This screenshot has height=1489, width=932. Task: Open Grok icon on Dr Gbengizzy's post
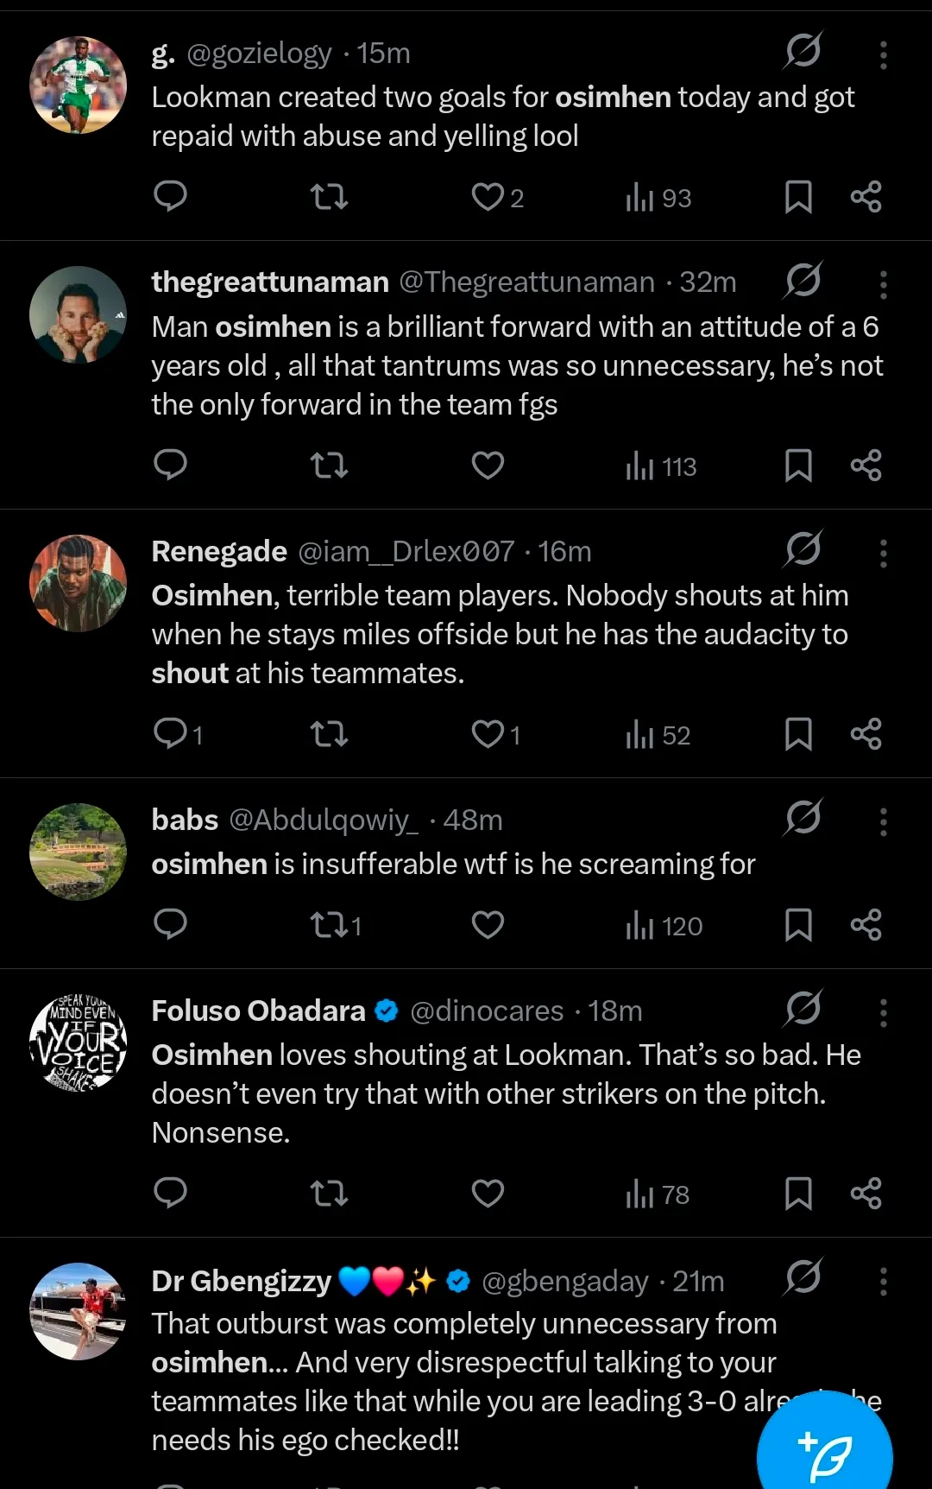coord(803,1277)
